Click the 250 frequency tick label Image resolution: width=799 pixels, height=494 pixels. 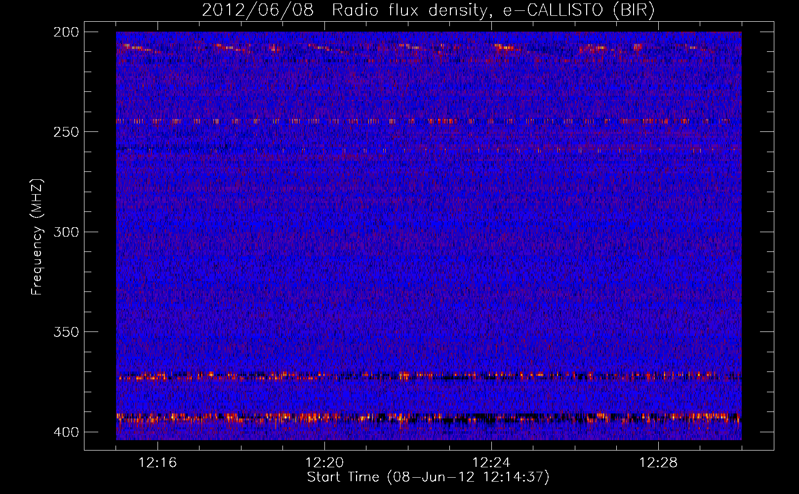(x=66, y=132)
